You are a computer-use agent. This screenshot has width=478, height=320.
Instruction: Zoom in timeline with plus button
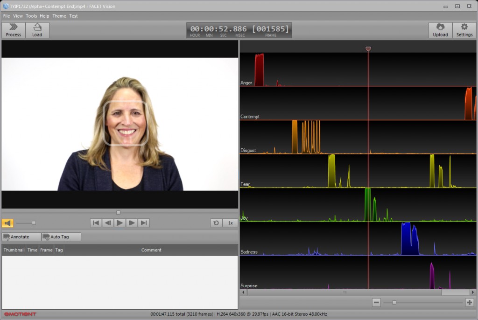click(x=470, y=302)
